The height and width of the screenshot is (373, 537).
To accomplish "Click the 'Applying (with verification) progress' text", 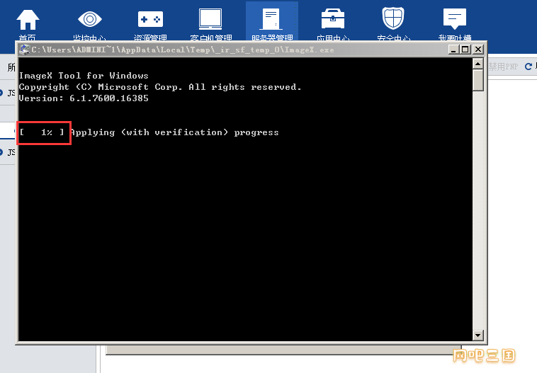I will [x=174, y=132].
